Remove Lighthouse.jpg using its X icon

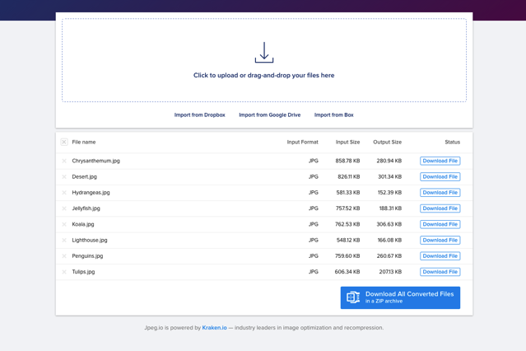[x=64, y=240]
